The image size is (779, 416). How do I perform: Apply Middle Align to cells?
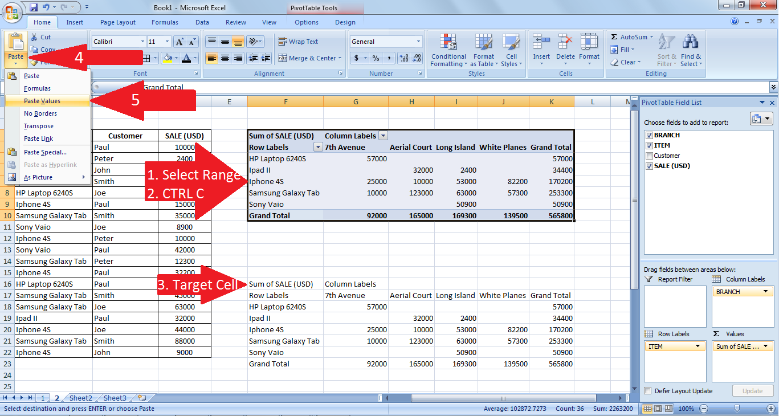coord(225,42)
